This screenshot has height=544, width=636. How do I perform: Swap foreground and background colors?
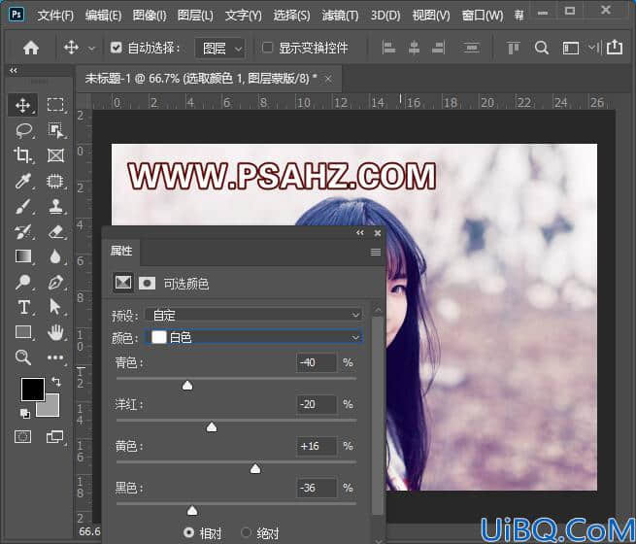point(56,382)
